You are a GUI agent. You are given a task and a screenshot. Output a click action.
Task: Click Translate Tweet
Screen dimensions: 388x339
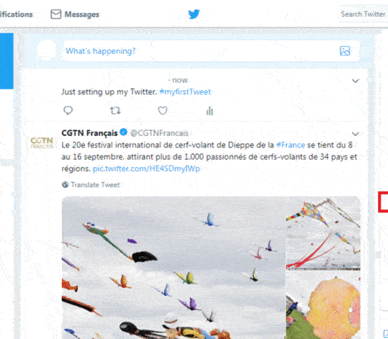coord(95,184)
